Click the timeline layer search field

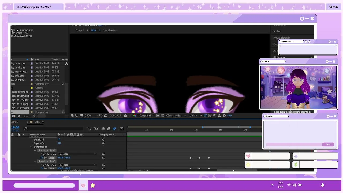(54, 129)
